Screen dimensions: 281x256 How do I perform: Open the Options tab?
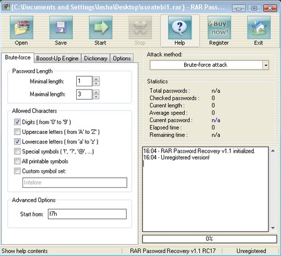122,58
